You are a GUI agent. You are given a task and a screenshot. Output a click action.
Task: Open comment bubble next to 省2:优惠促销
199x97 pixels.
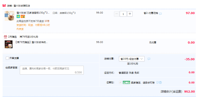coord(161,14)
